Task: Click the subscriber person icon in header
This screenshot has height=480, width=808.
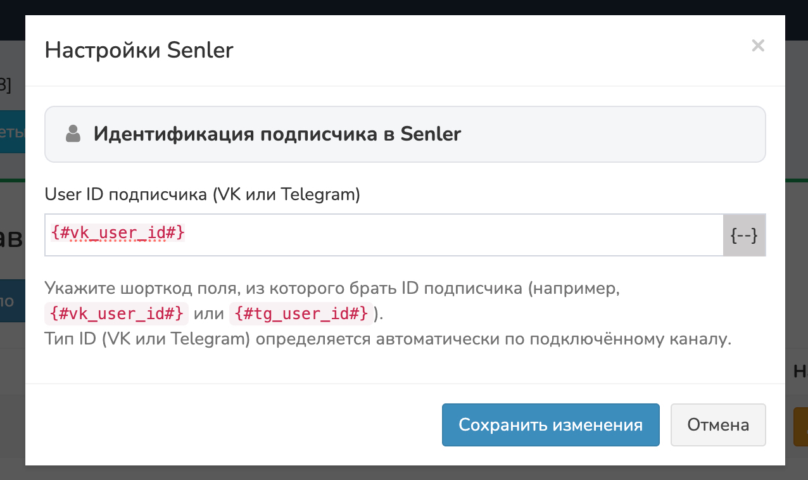Action: [x=73, y=134]
